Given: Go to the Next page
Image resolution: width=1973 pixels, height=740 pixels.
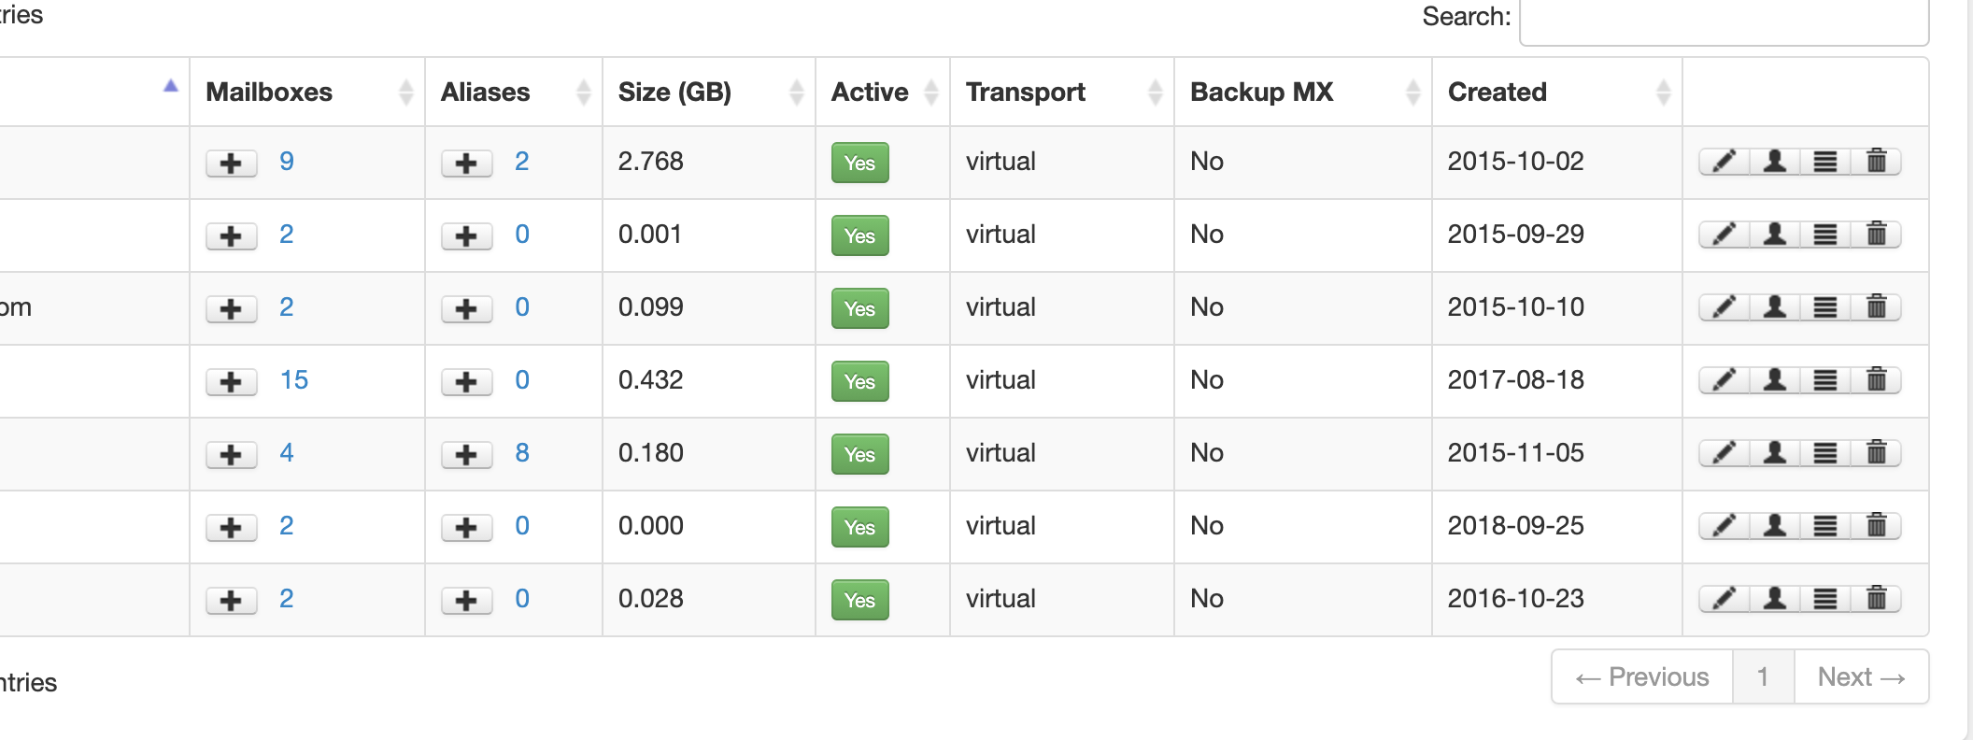Looking at the screenshot, I should pyautogui.click(x=1861, y=676).
